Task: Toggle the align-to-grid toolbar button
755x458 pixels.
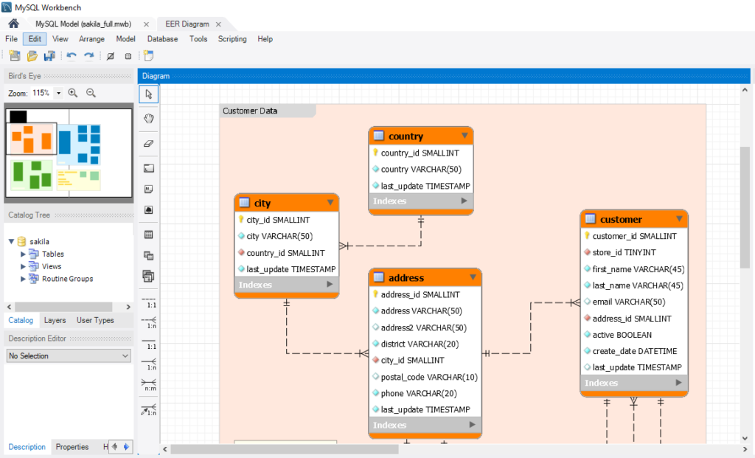Action: (128, 56)
